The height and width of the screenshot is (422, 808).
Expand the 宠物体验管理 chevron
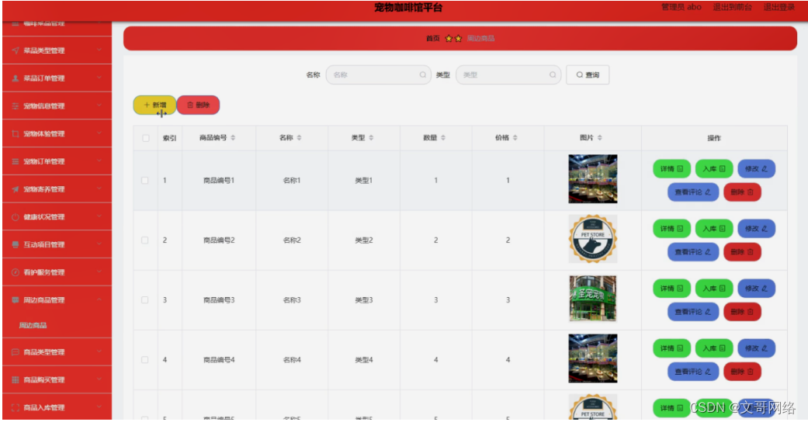[x=99, y=133]
